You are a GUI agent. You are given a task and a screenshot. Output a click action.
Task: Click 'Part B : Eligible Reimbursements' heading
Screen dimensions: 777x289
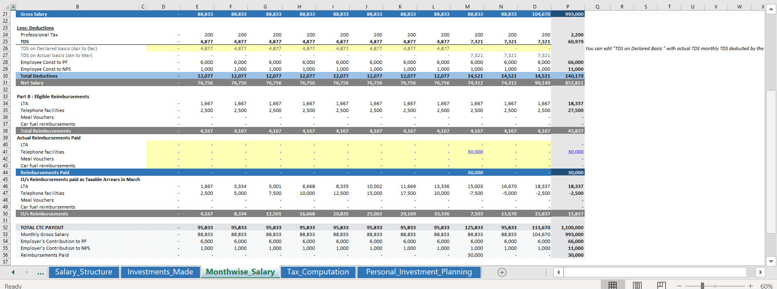click(53, 97)
